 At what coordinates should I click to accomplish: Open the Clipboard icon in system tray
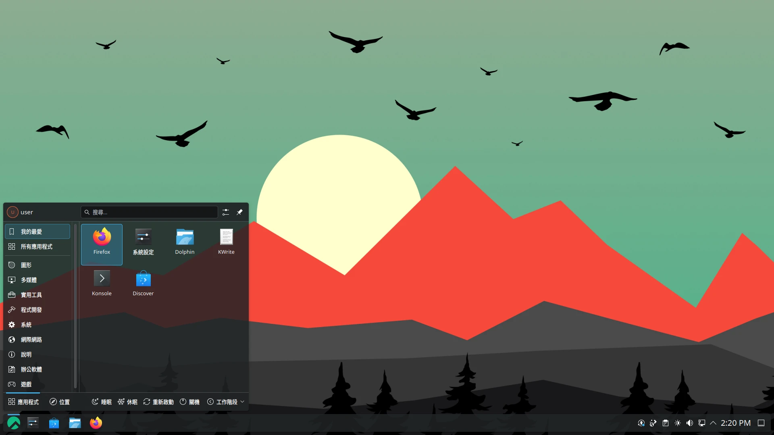click(x=666, y=423)
